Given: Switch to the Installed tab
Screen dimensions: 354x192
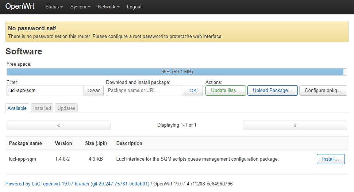Looking at the screenshot, I should (x=42, y=108).
